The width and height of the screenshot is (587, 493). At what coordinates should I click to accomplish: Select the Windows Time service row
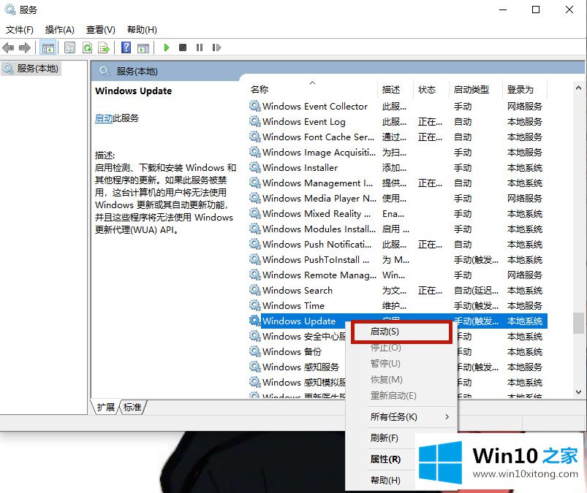coord(397,305)
